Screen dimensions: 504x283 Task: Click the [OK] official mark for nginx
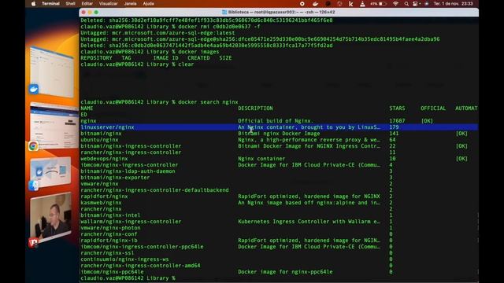click(427, 121)
